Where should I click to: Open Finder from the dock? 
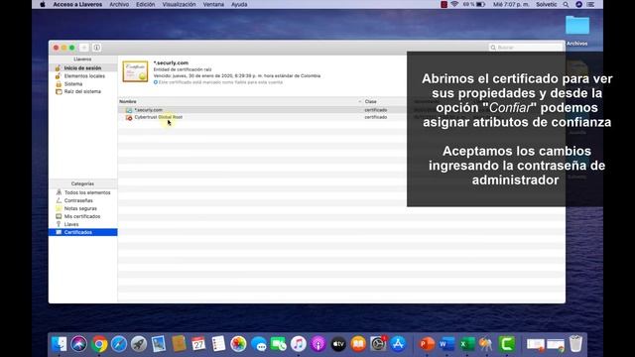click(x=60, y=344)
